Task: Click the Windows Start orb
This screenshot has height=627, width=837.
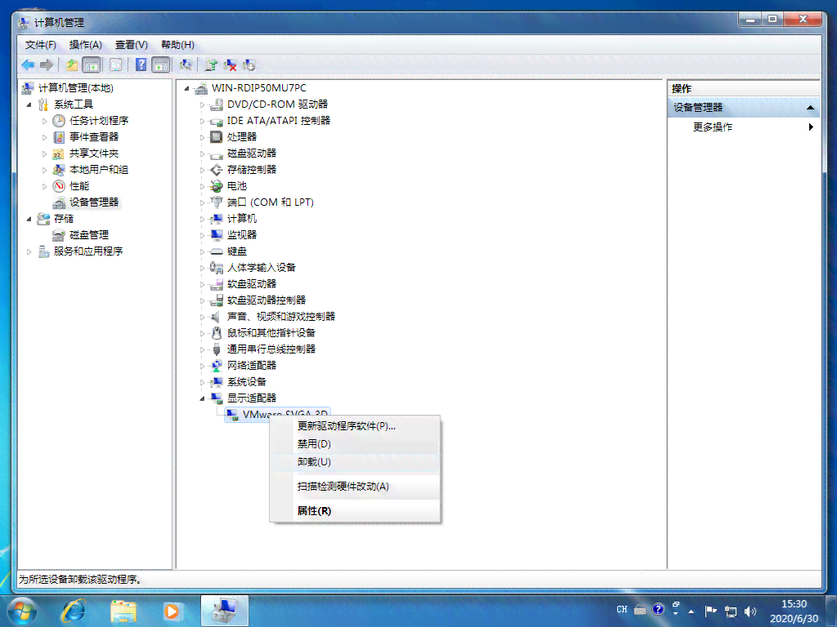Action: pyautogui.click(x=22, y=611)
